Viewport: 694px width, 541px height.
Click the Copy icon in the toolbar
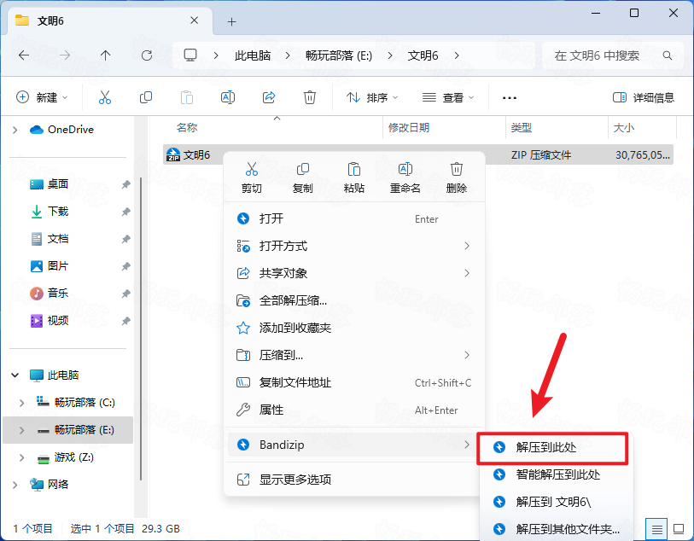(146, 97)
